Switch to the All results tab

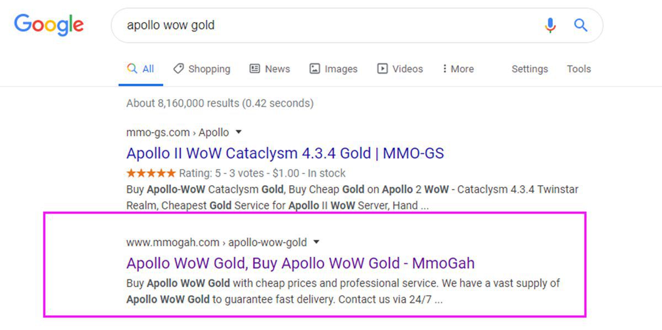click(x=141, y=69)
